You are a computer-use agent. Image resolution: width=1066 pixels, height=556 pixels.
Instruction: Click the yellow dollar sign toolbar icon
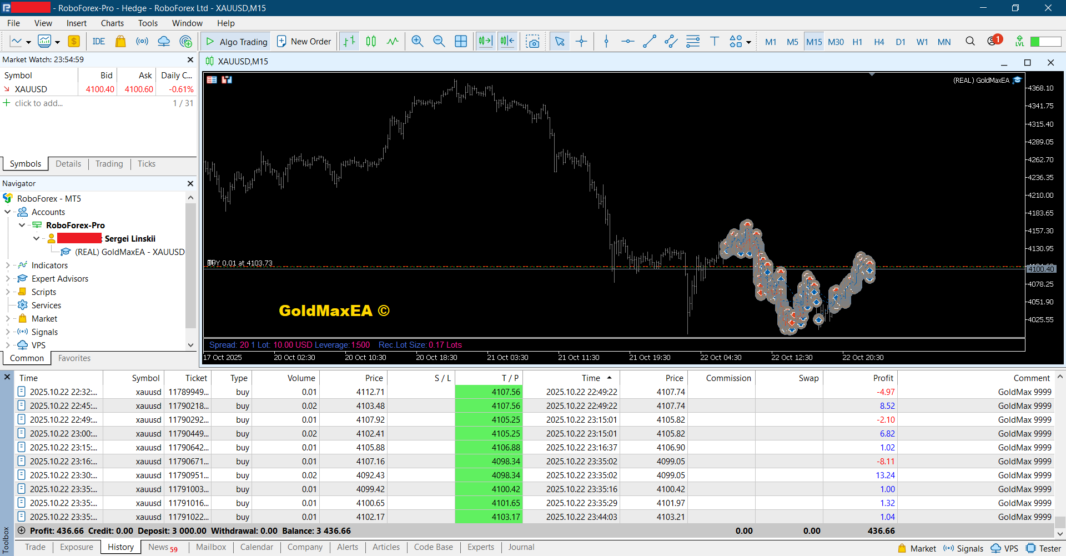pyautogui.click(x=74, y=42)
